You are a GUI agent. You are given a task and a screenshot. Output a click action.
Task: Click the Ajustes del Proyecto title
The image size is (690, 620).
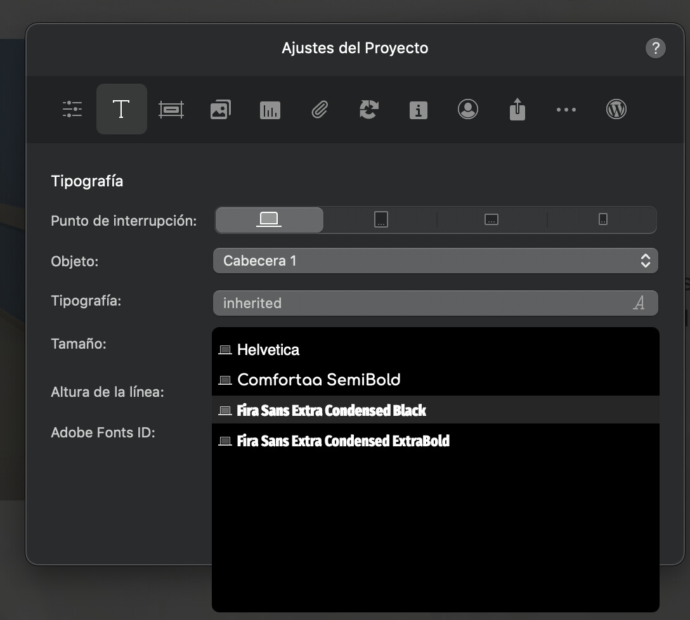[355, 48]
